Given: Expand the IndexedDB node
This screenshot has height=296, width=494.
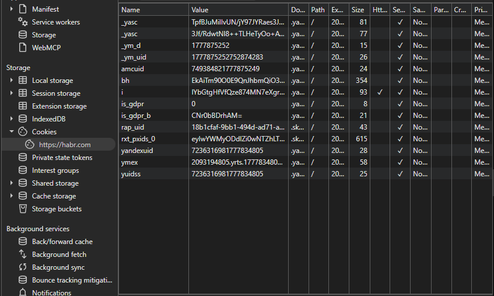Looking at the screenshot, I should point(11,119).
